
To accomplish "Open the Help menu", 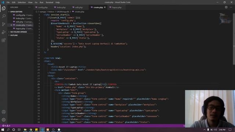I will (58, 3).
